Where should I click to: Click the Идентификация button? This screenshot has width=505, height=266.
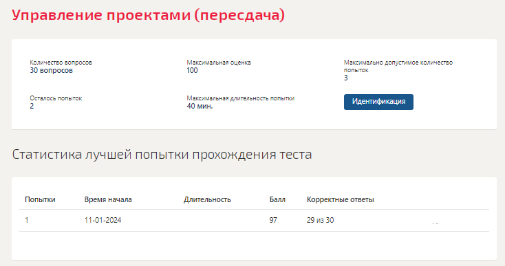tap(378, 102)
